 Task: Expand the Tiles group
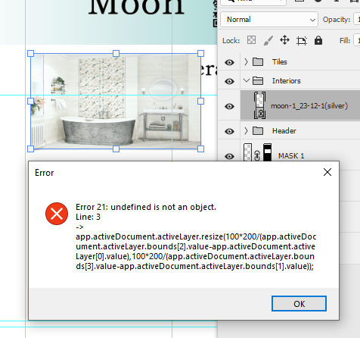pyautogui.click(x=246, y=61)
